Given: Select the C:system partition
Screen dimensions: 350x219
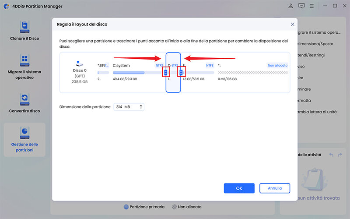Looking at the screenshot, I should pyautogui.click(x=138, y=72).
